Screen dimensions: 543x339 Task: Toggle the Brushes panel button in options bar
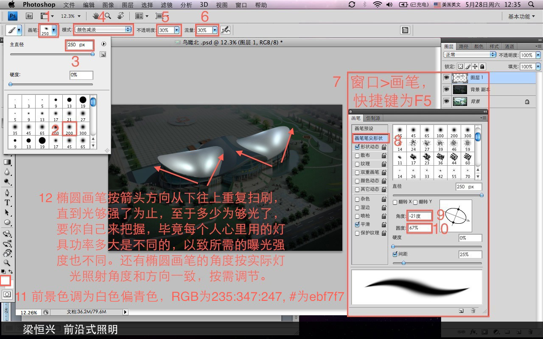(405, 30)
